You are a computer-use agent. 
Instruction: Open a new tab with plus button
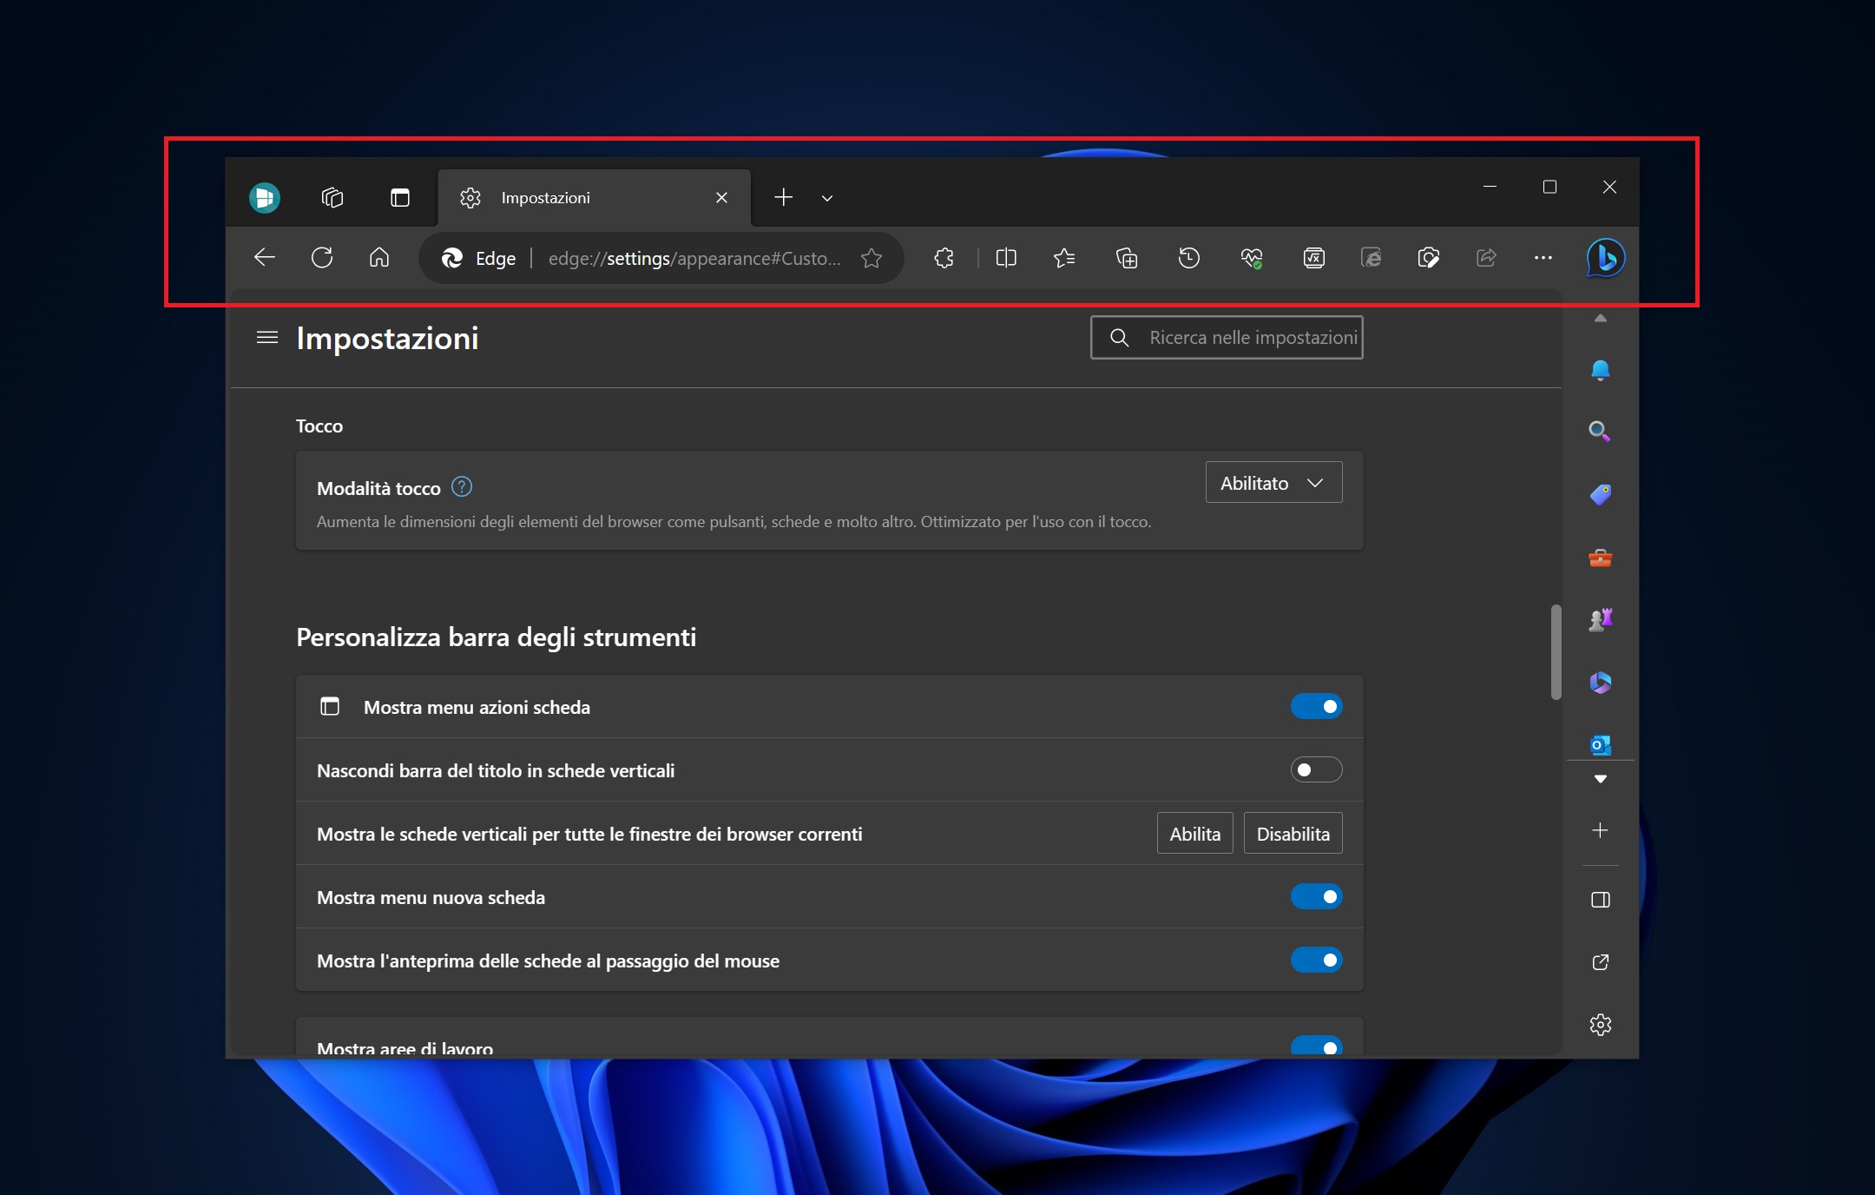click(x=783, y=197)
